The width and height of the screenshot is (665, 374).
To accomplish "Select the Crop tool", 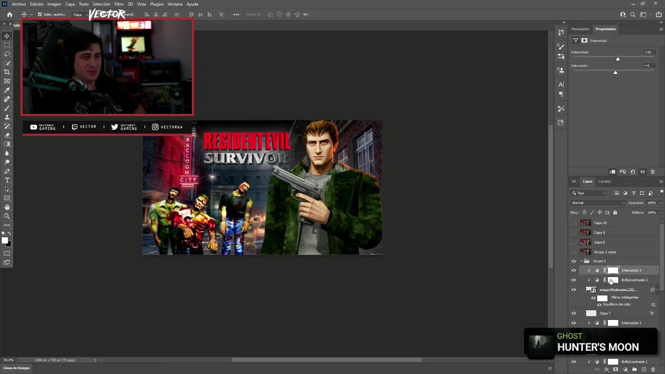I will [x=7, y=72].
